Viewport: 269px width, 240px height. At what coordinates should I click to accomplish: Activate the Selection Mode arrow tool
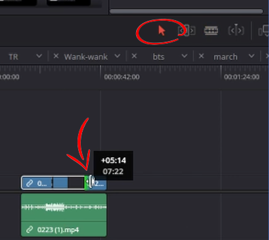pos(162,31)
